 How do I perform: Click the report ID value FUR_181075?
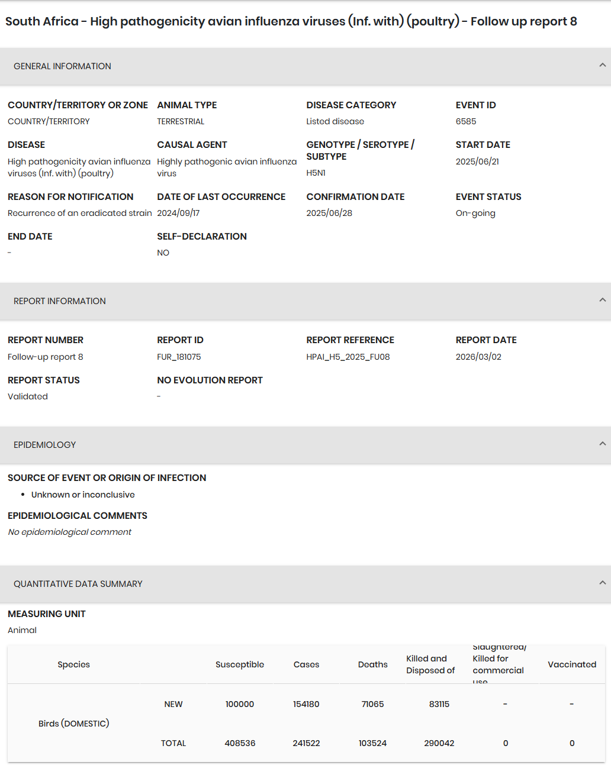coord(179,357)
